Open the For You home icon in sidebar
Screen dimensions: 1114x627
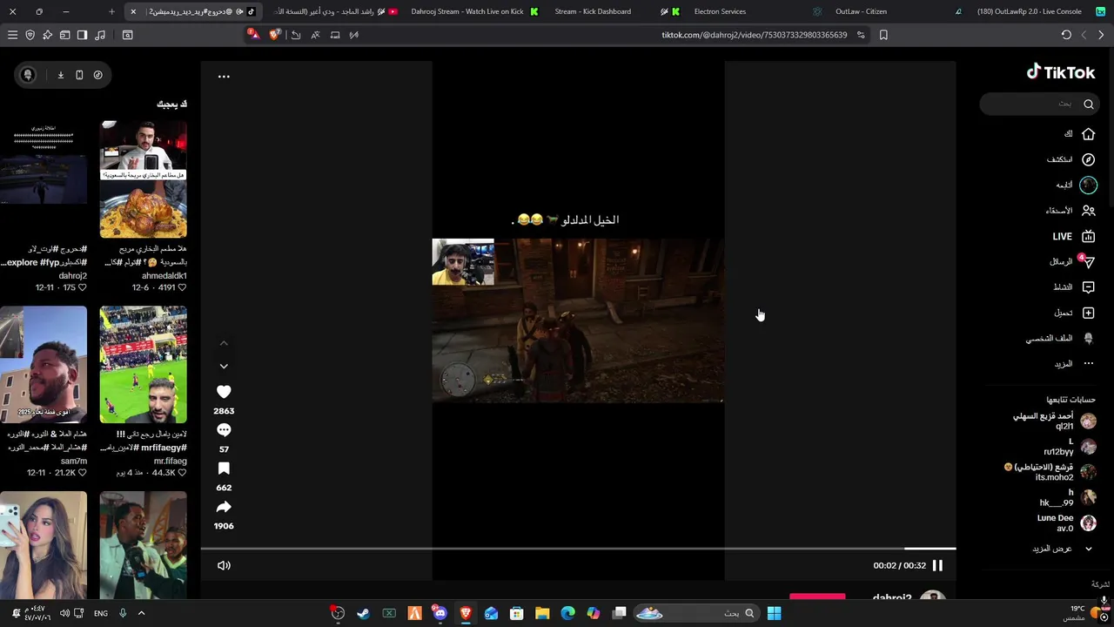(1088, 134)
